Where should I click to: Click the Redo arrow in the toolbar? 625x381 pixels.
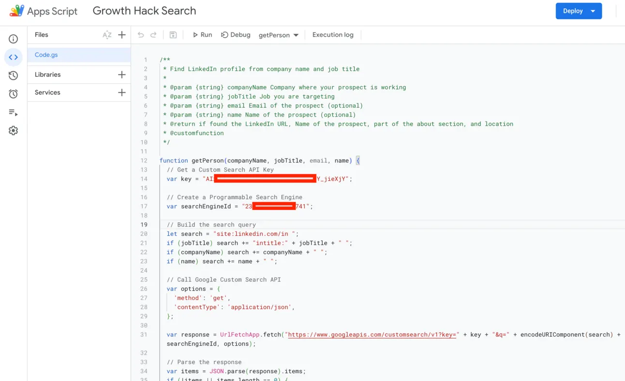click(153, 35)
